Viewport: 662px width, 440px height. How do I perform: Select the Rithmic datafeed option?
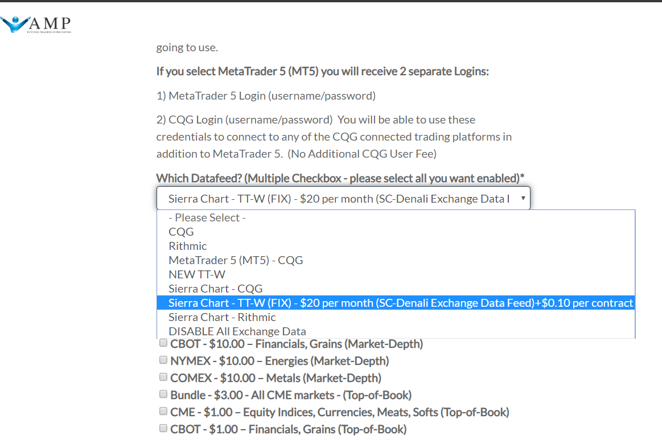(x=396, y=246)
